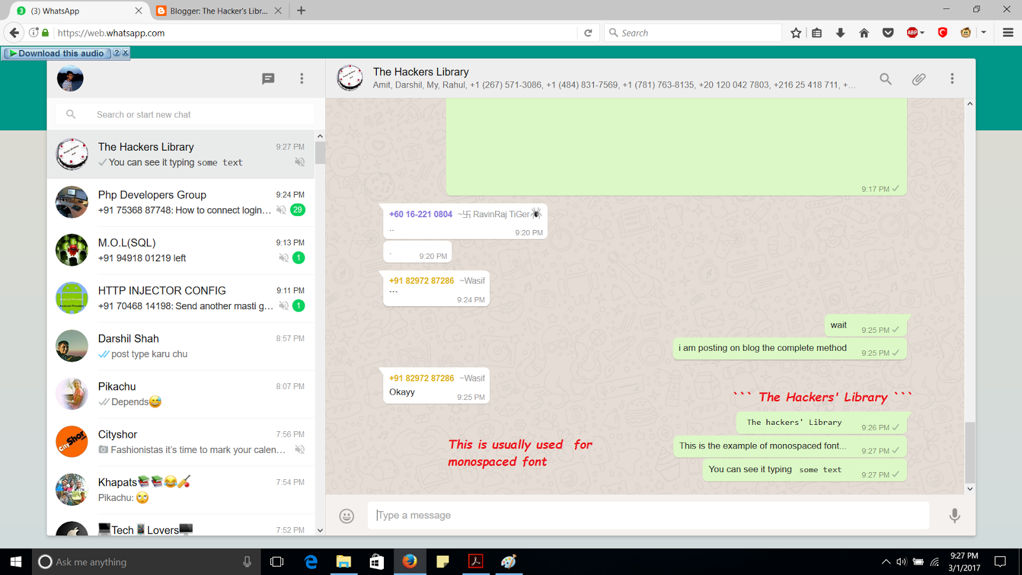Screen dimensions: 1022x575
Task: Open Adblock Plus in the browser toolbar
Action: (913, 32)
